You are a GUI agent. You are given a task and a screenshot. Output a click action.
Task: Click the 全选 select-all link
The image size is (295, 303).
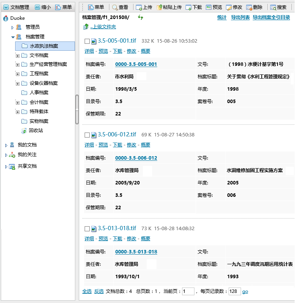(87, 291)
